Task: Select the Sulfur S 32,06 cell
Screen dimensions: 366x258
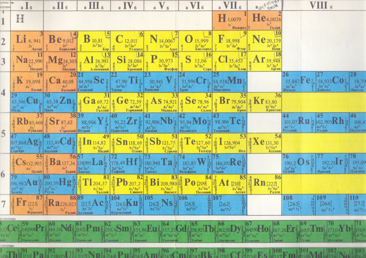Action: coord(195,61)
